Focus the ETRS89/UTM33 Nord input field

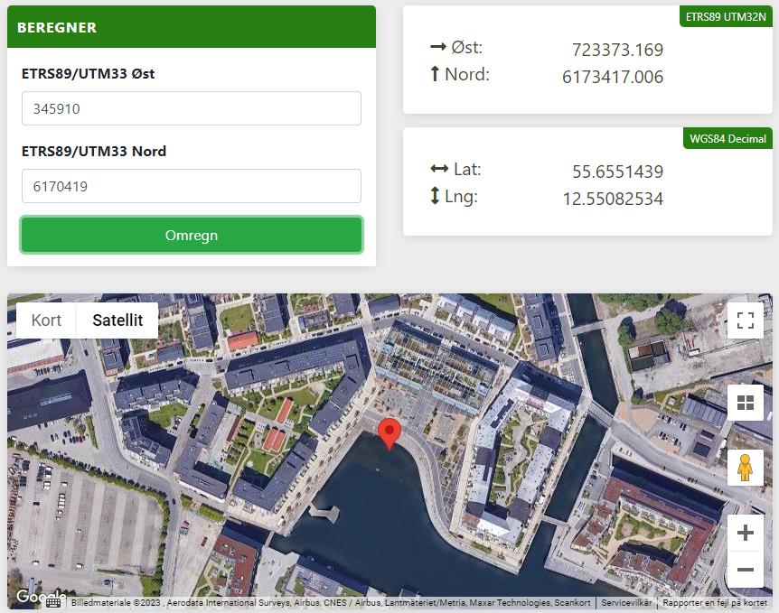[192, 186]
